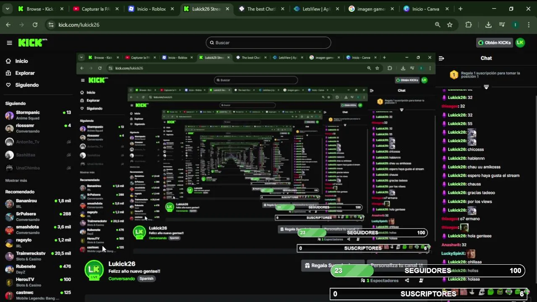Switch to the LetsView tab
Viewport: 537px width, 302px height.
tap(317, 9)
